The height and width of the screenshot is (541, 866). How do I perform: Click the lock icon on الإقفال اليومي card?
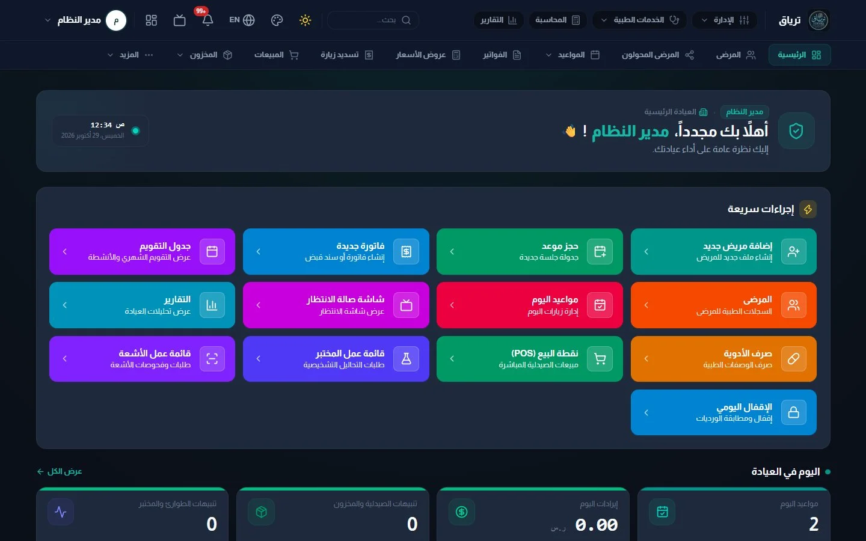tap(794, 412)
